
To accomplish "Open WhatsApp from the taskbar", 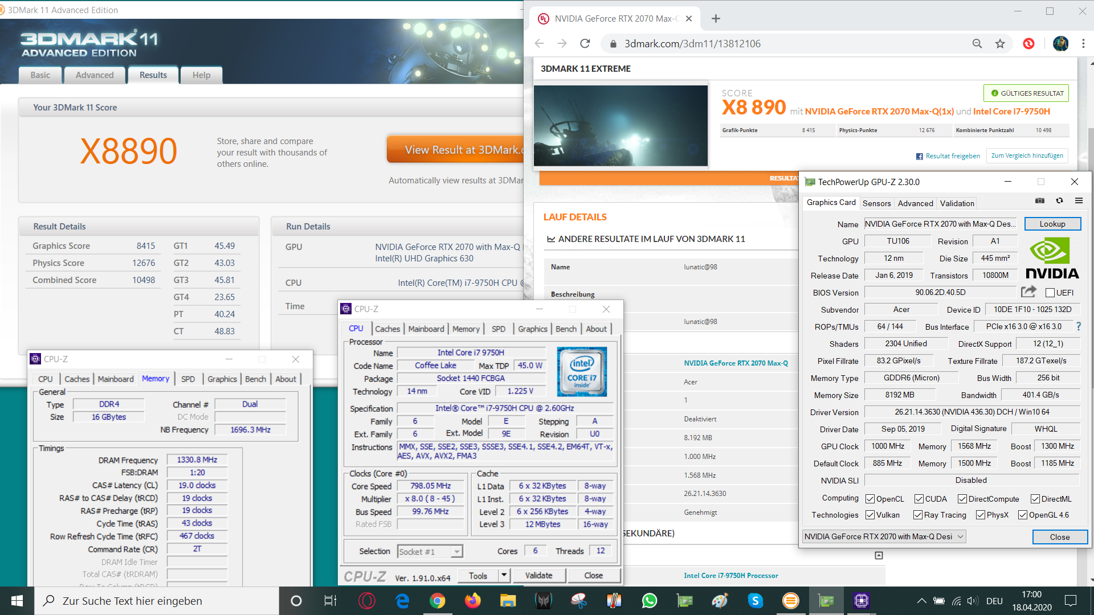I will tap(649, 601).
